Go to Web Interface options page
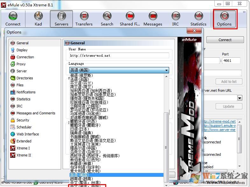Image resolution: width=250 pixels, height=187 pixels. (x=27, y=134)
